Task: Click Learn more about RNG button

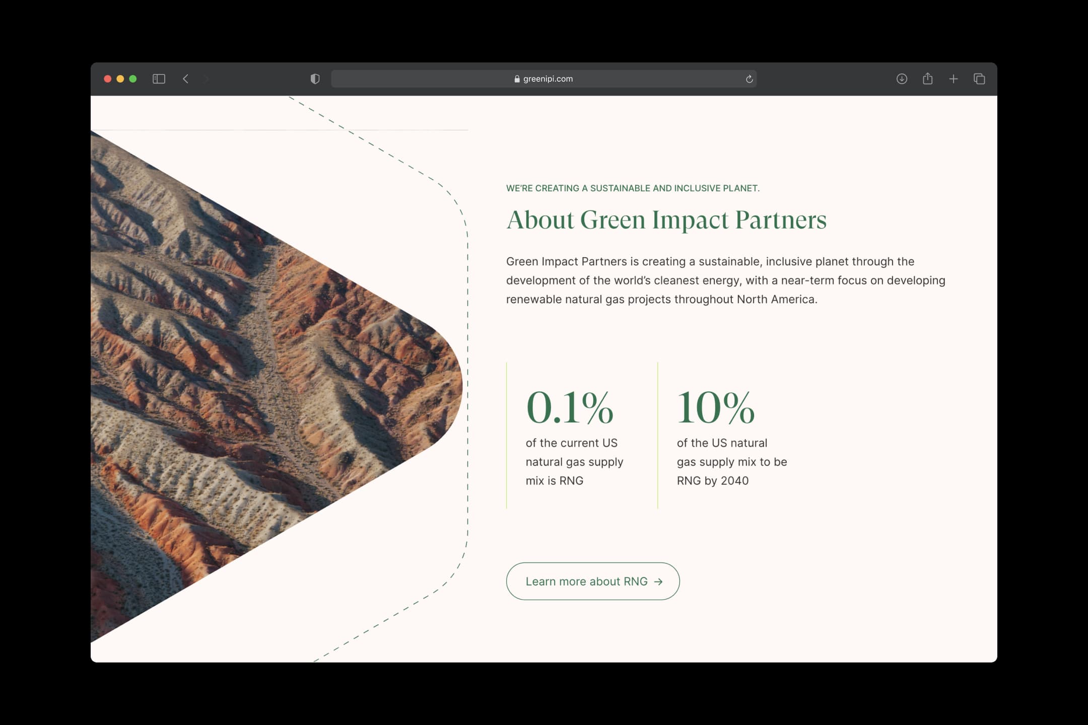Action: pyautogui.click(x=586, y=582)
